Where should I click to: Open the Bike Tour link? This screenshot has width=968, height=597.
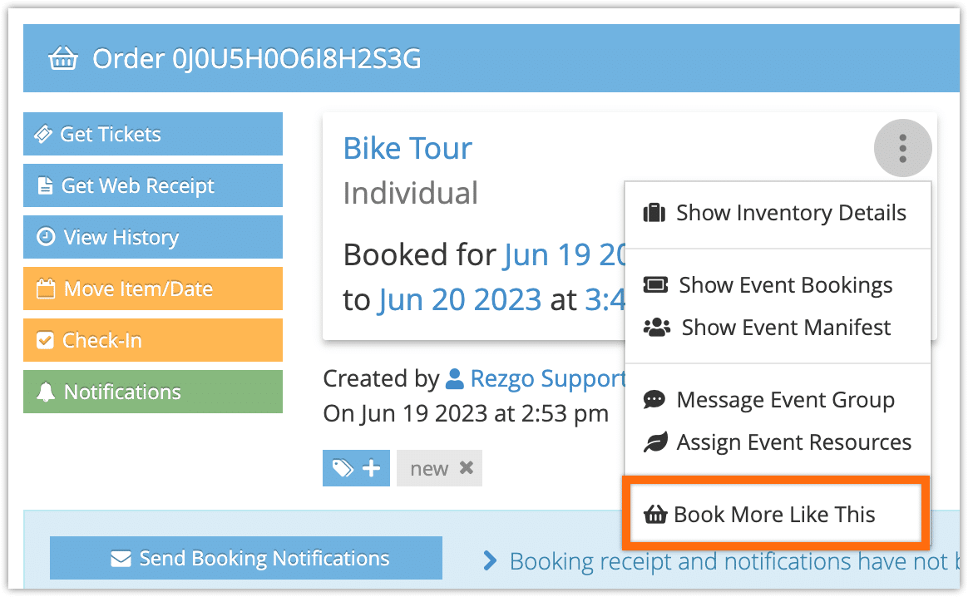[x=407, y=148]
